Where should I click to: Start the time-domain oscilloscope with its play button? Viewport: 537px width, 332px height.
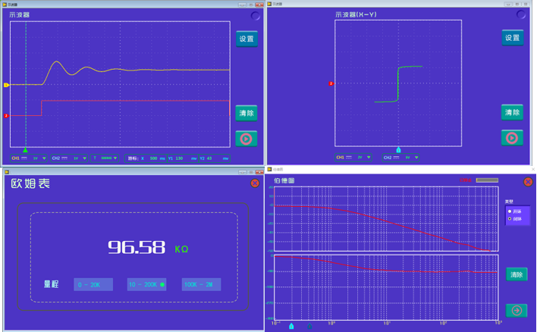pos(247,139)
